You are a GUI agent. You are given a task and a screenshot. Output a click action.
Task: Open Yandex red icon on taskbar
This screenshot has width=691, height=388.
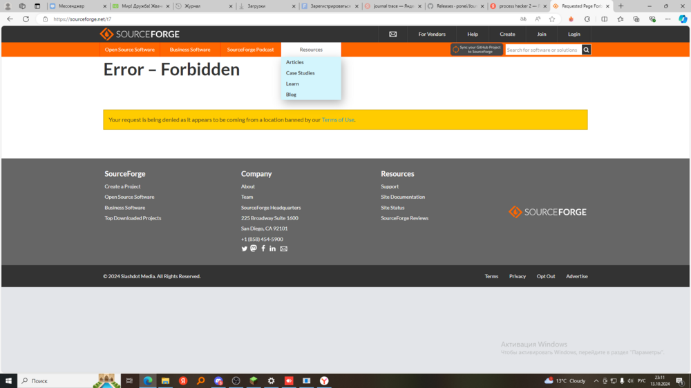click(x=183, y=381)
